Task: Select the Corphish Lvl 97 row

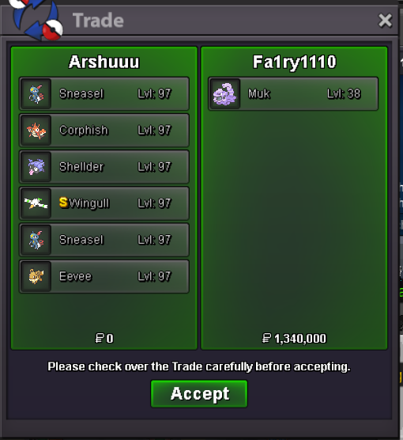Action: pos(104,131)
